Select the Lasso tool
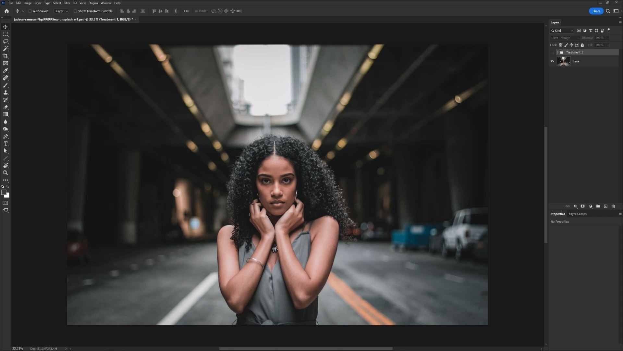The width and height of the screenshot is (623, 351). click(6, 41)
